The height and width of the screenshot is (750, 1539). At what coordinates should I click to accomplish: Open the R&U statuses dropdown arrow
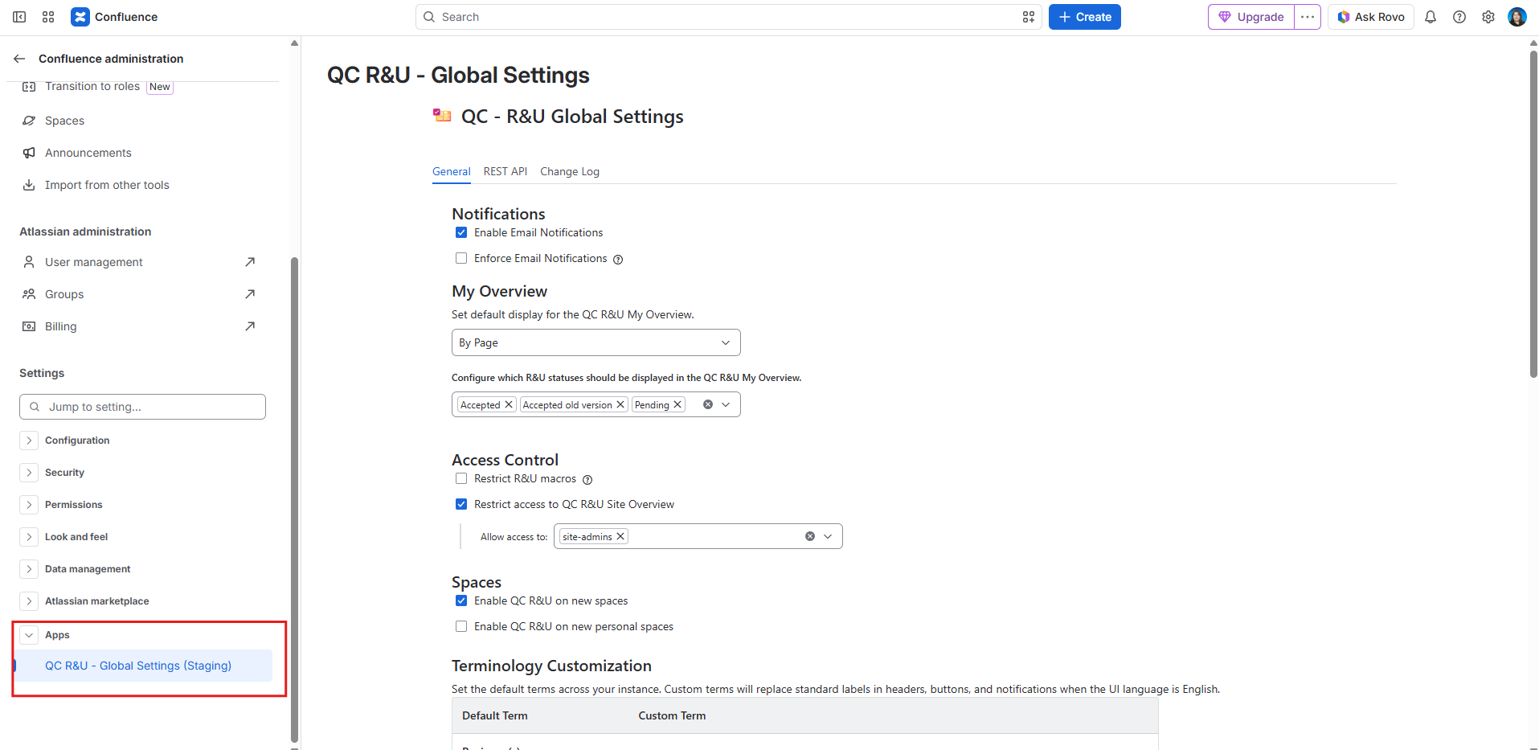[x=726, y=404]
